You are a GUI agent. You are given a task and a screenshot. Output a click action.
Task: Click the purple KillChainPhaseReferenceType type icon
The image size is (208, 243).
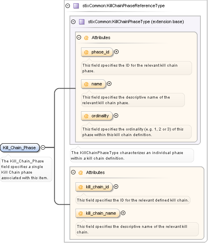point(76,6)
